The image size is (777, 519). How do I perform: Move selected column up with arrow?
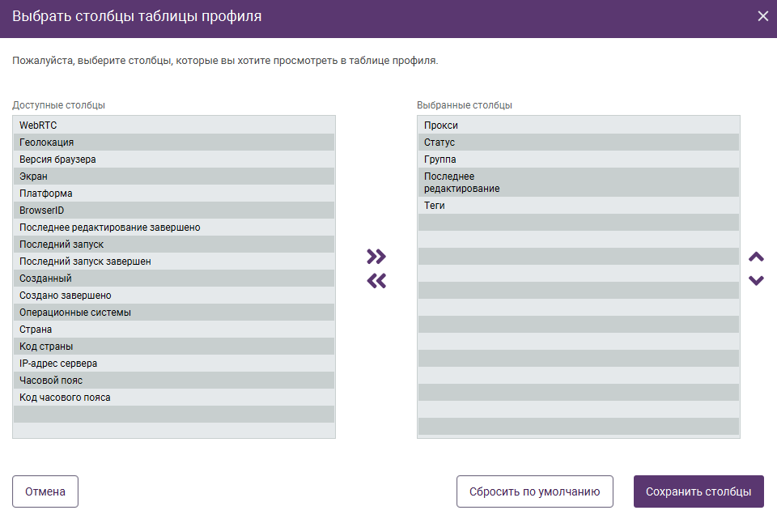pyautogui.click(x=756, y=257)
